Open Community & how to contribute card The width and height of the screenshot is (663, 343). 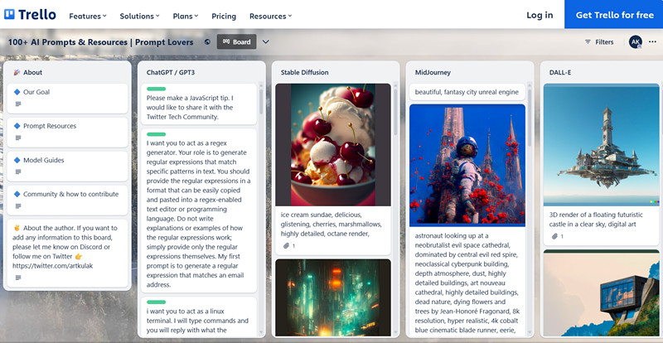pyautogui.click(x=67, y=200)
